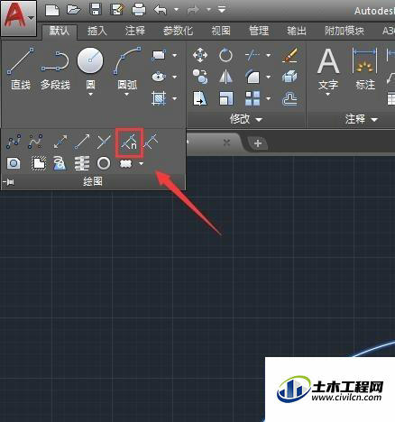The image size is (395, 422).
Task: Expand the Array tool dropdown arrow
Action: coord(269,98)
